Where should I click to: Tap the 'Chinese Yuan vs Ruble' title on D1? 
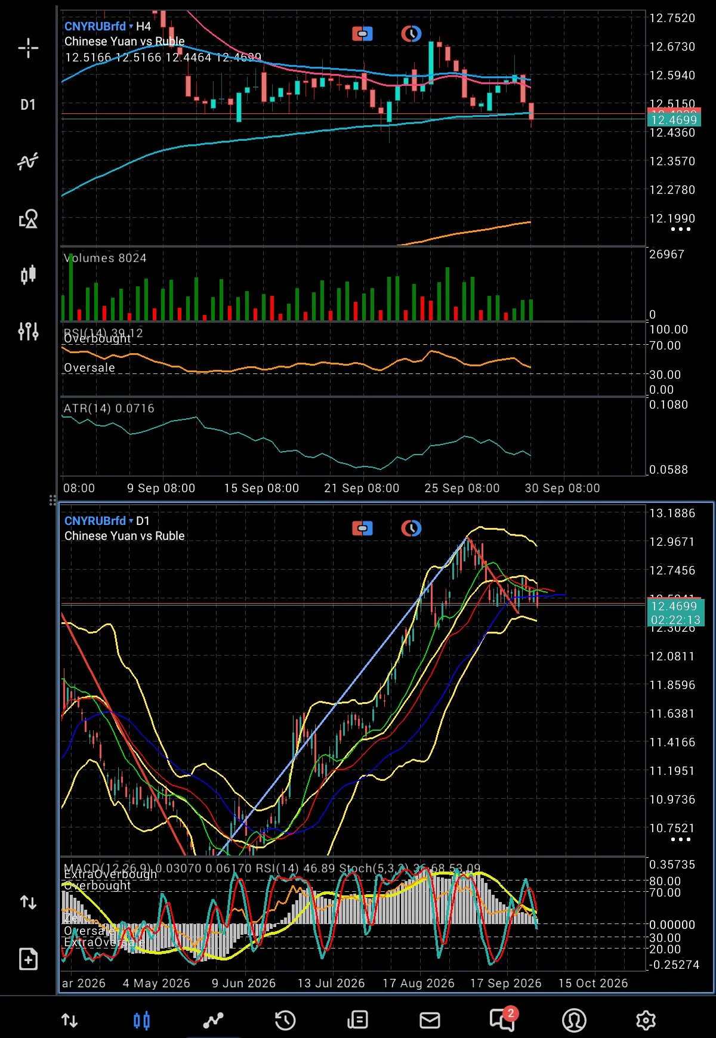click(x=125, y=536)
